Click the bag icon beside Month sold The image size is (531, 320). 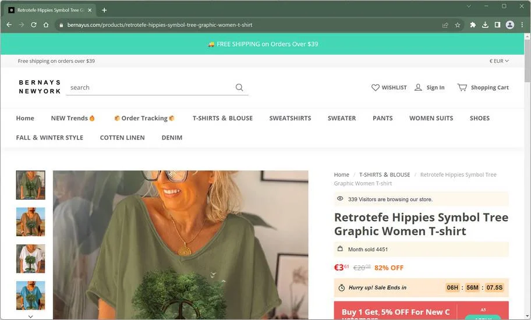[x=340, y=249]
